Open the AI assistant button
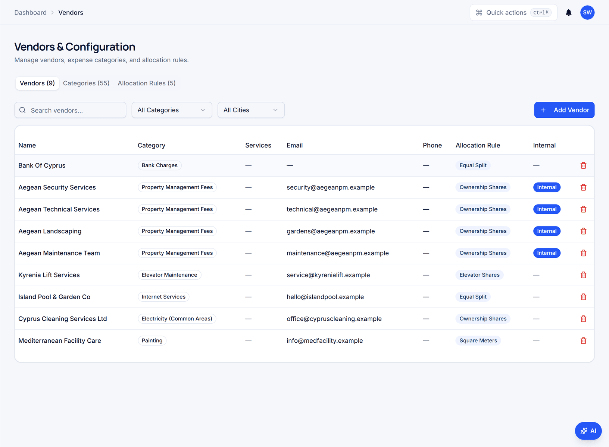The image size is (609, 447). [588, 431]
